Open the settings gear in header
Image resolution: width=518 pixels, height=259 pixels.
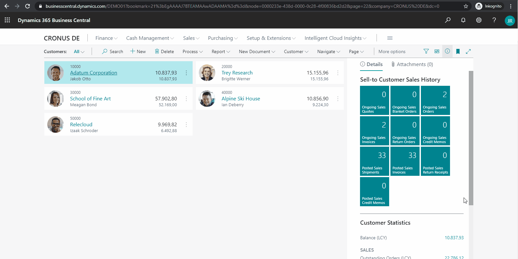tap(479, 20)
